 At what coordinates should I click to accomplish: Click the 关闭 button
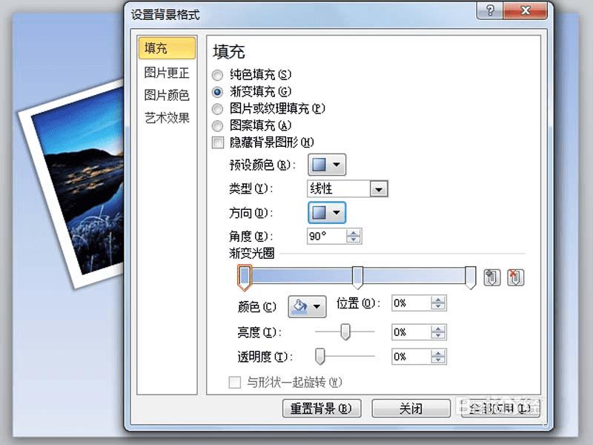411,409
